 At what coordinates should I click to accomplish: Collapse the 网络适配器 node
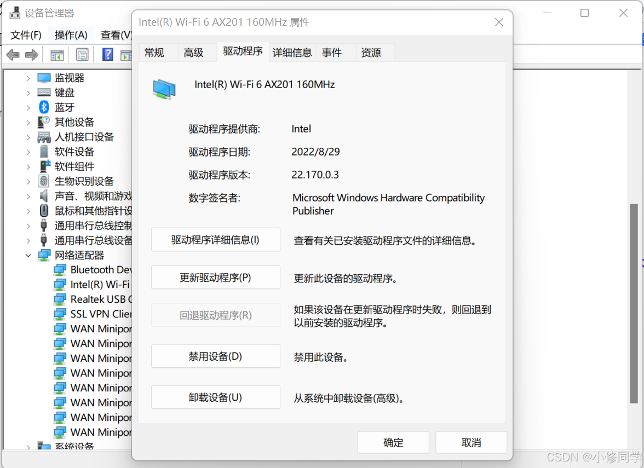pos(28,255)
